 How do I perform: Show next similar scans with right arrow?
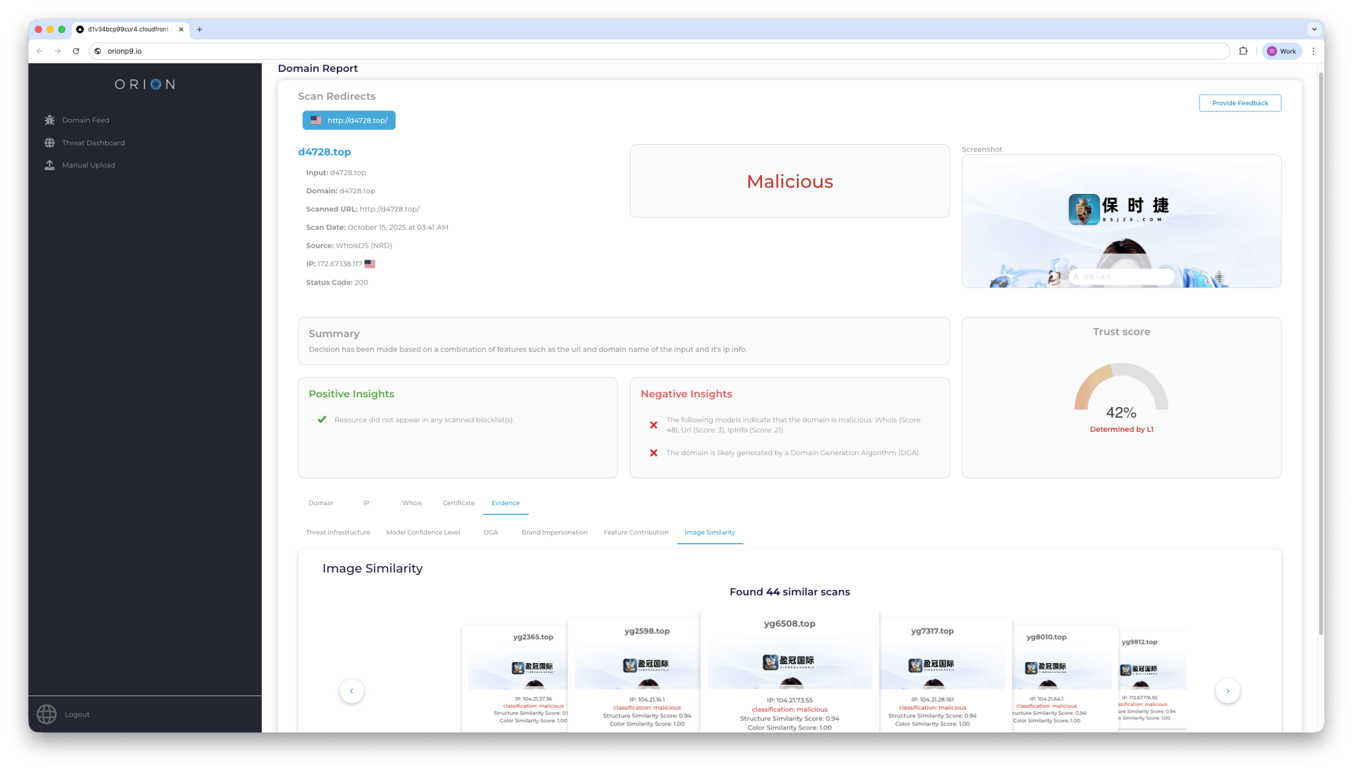coord(1227,691)
